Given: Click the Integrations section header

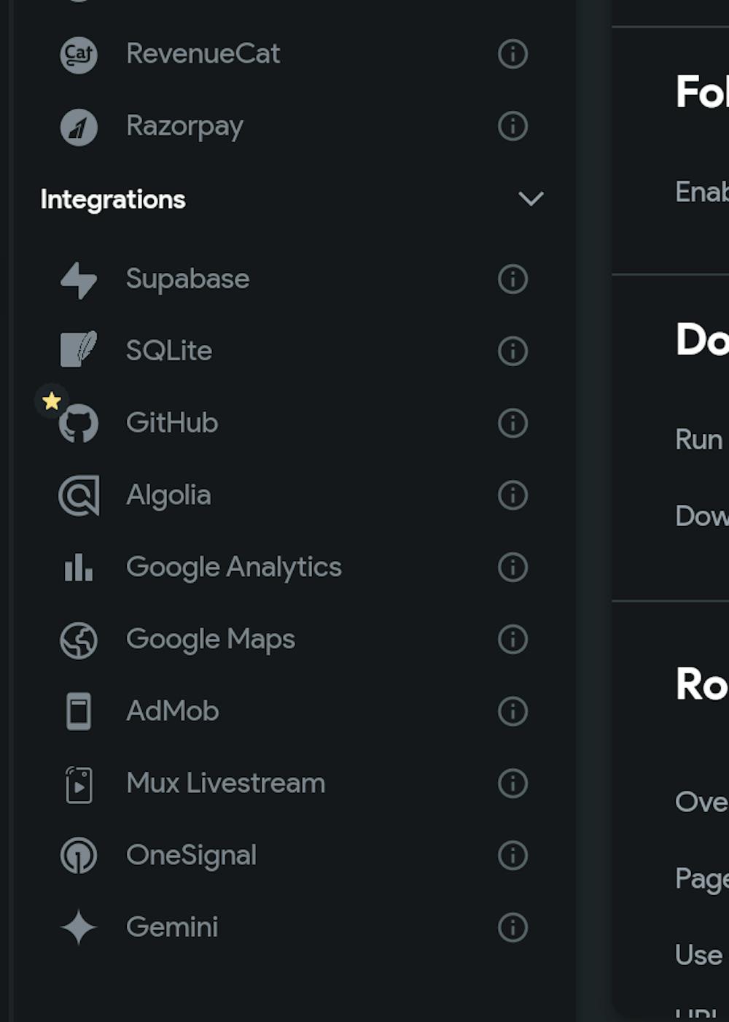Looking at the screenshot, I should (113, 199).
